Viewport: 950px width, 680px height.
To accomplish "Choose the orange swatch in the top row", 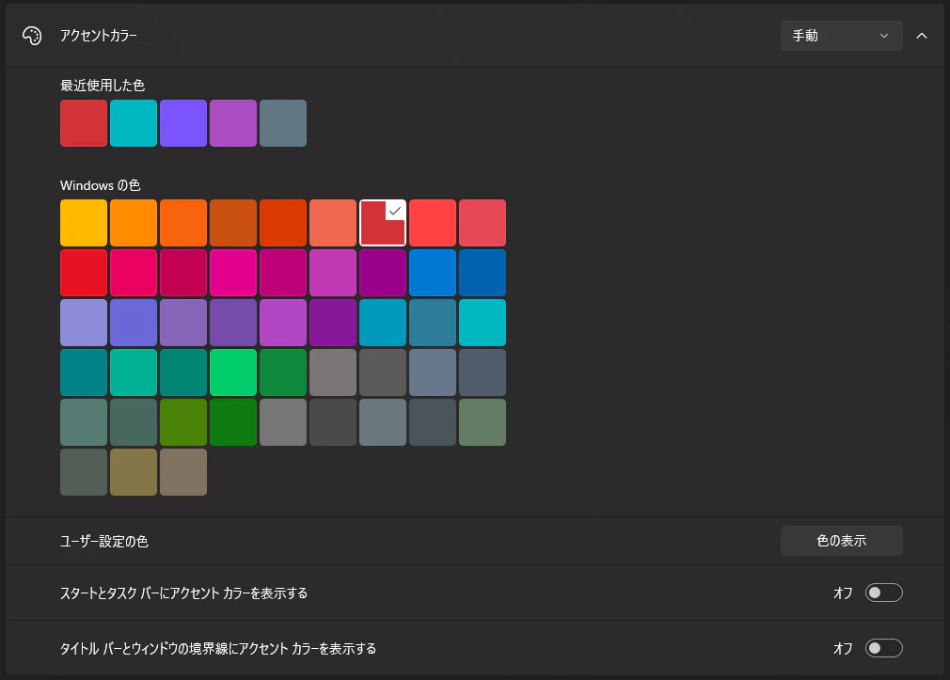I will [x=134, y=223].
